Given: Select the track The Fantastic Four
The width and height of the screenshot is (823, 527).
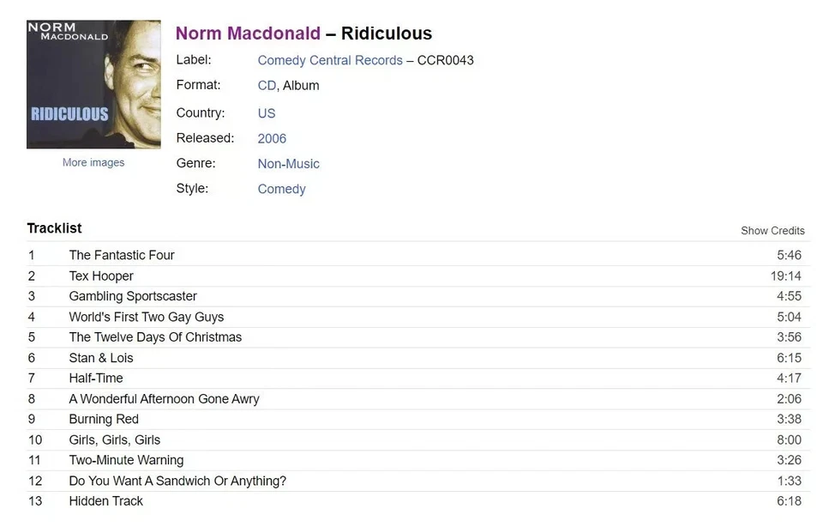Looking at the screenshot, I should [x=122, y=255].
